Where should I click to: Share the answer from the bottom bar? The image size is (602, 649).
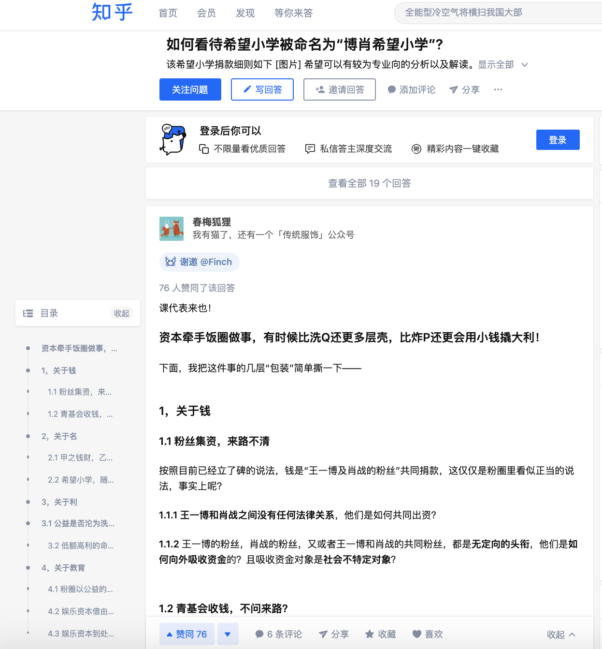[x=334, y=634]
